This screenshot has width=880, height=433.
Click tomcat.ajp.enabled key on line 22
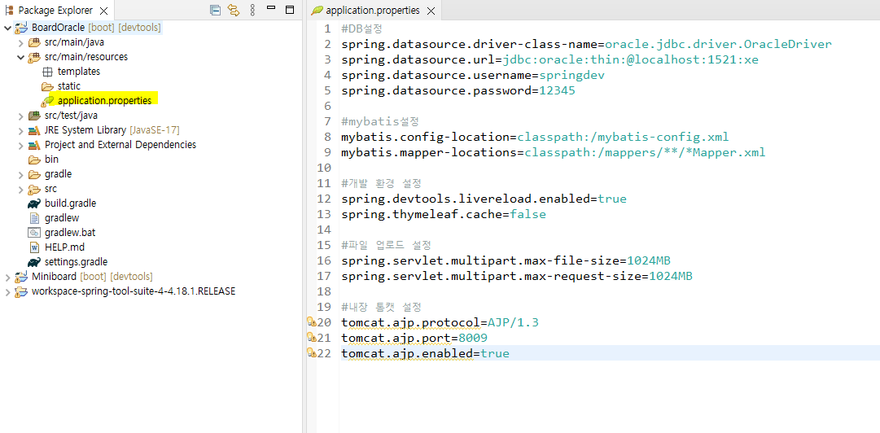[x=407, y=353]
